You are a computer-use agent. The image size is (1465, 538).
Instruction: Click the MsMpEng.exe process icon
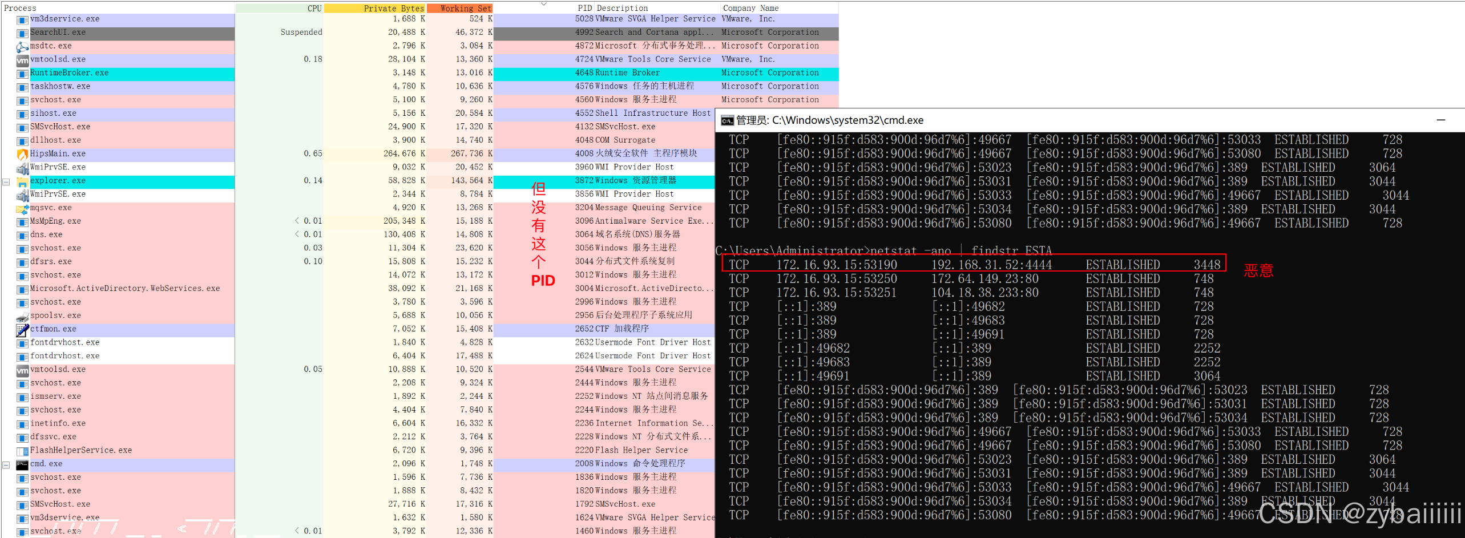point(22,222)
